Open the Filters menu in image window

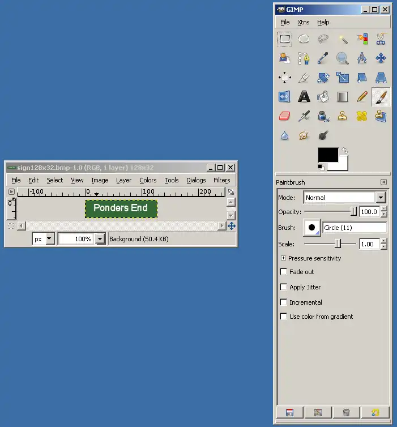pos(221,180)
